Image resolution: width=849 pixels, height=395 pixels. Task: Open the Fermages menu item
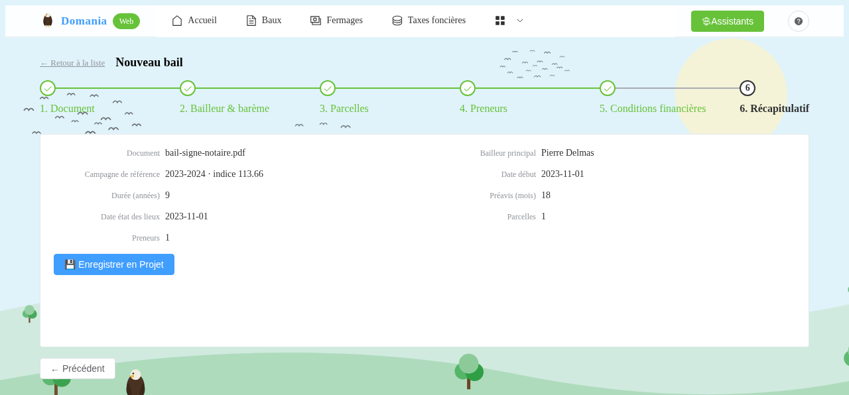(336, 21)
